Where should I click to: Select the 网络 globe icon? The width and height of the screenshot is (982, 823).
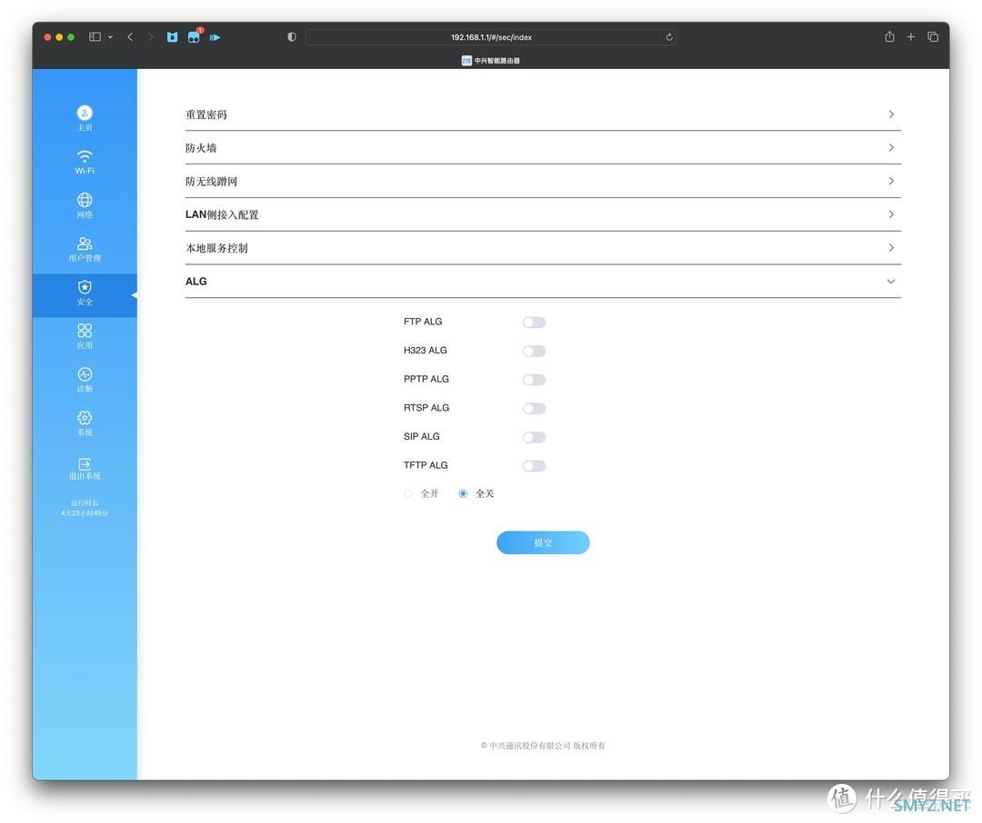pyautogui.click(x=85, y=200)
